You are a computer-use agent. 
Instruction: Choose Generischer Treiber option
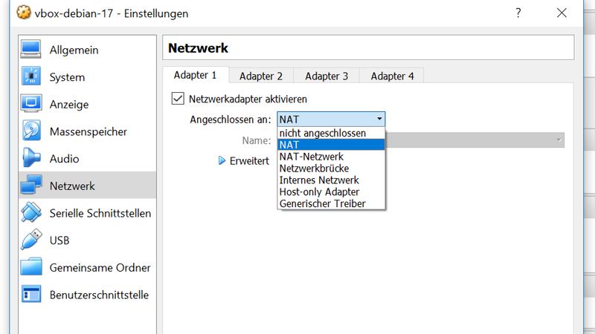(331, 203)
